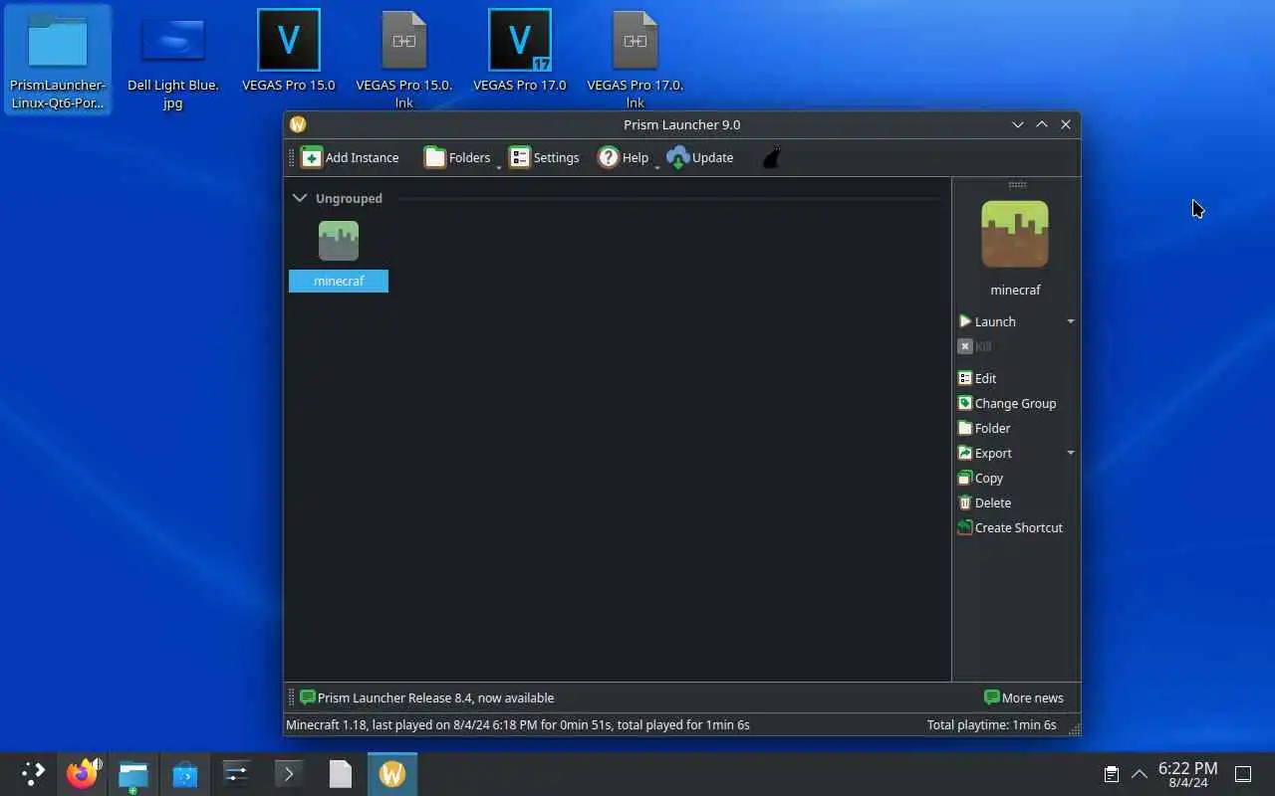Viewport: 1275px width, 796px height.
Task: Select the VEGAS Pro 17.0.lnk file
Action: pos(636,60)
